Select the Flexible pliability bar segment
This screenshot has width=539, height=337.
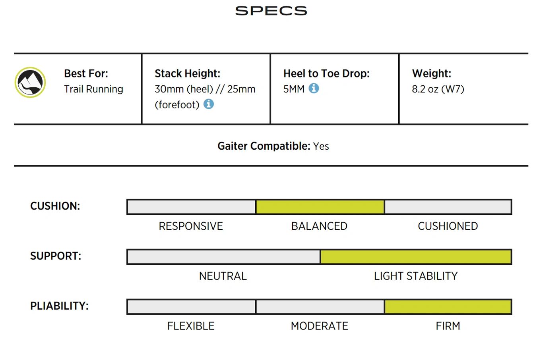click(x=191, y=307)
